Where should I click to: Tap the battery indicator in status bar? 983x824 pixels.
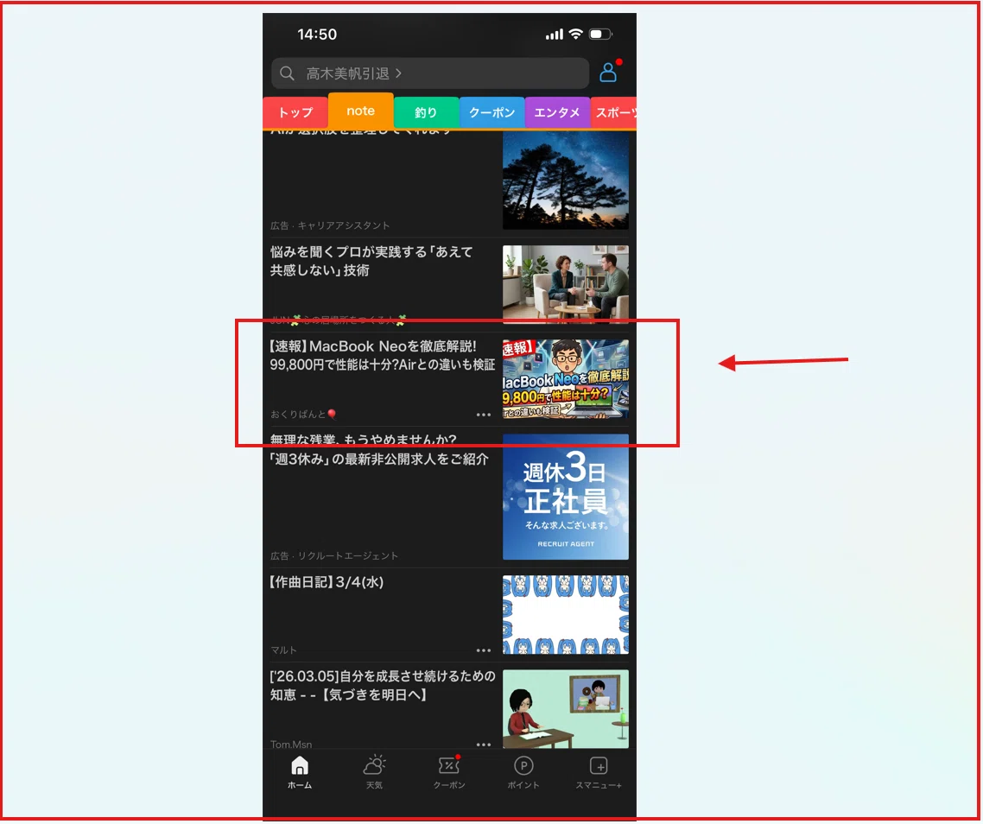tap(600, 34)
